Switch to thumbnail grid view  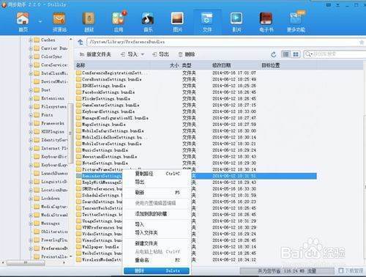pyautogui.click(x=296, y=54)
